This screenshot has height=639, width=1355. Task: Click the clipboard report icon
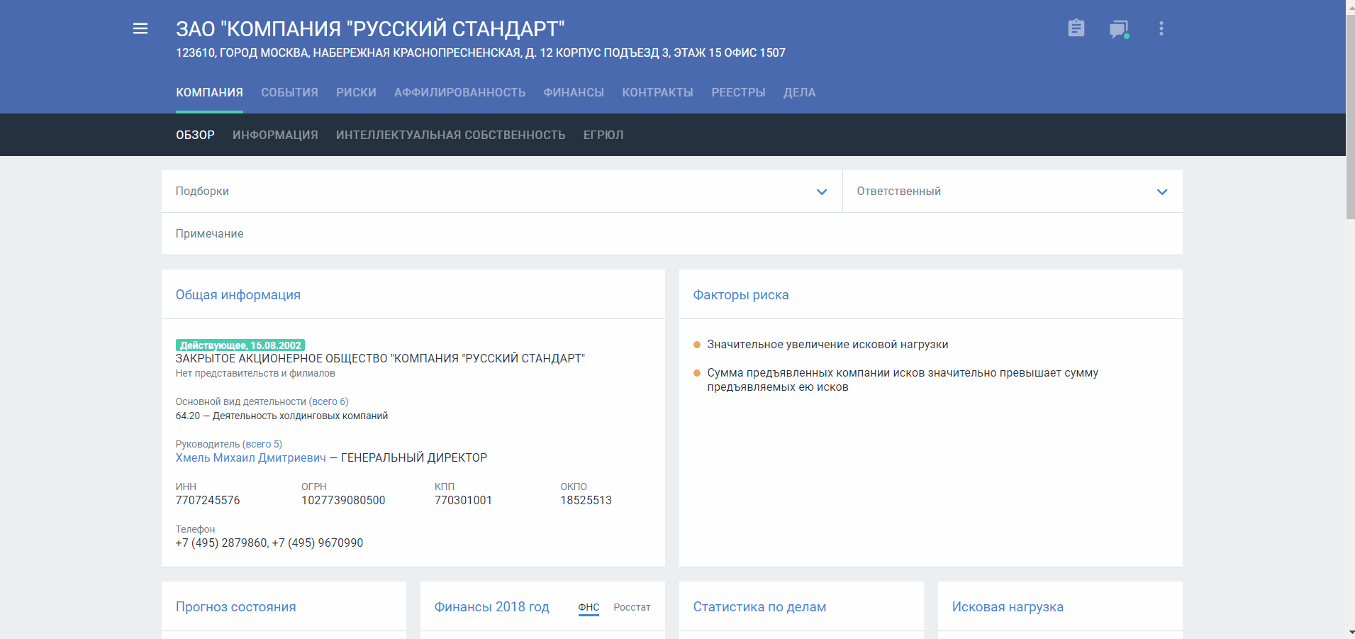click(1076, 28)
